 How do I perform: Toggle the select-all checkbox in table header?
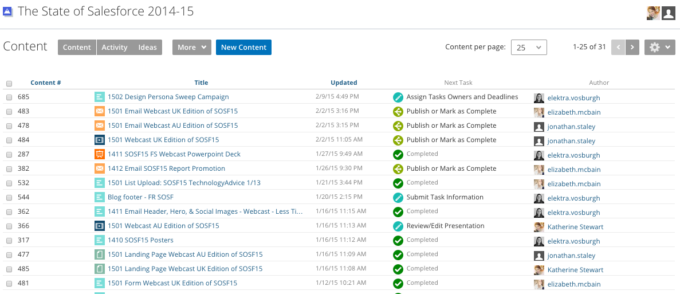coord(9,84)
